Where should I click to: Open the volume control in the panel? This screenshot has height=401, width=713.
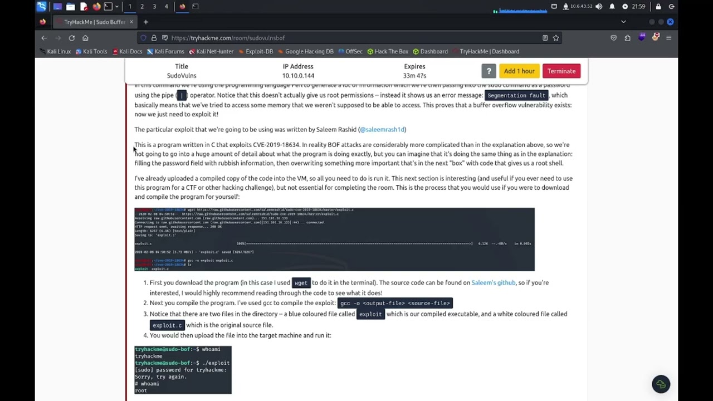[599, 7]
